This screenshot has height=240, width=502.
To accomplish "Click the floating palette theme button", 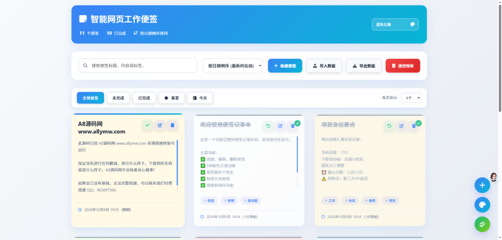I will (482, 205).
